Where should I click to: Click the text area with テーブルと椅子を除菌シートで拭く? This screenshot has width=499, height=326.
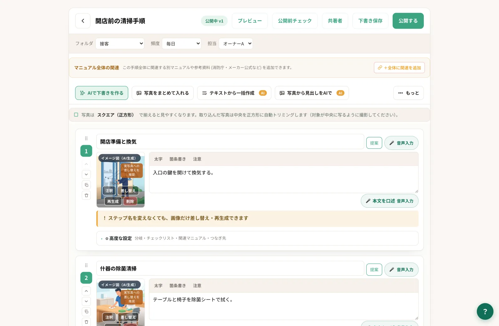tap(284, 306)
